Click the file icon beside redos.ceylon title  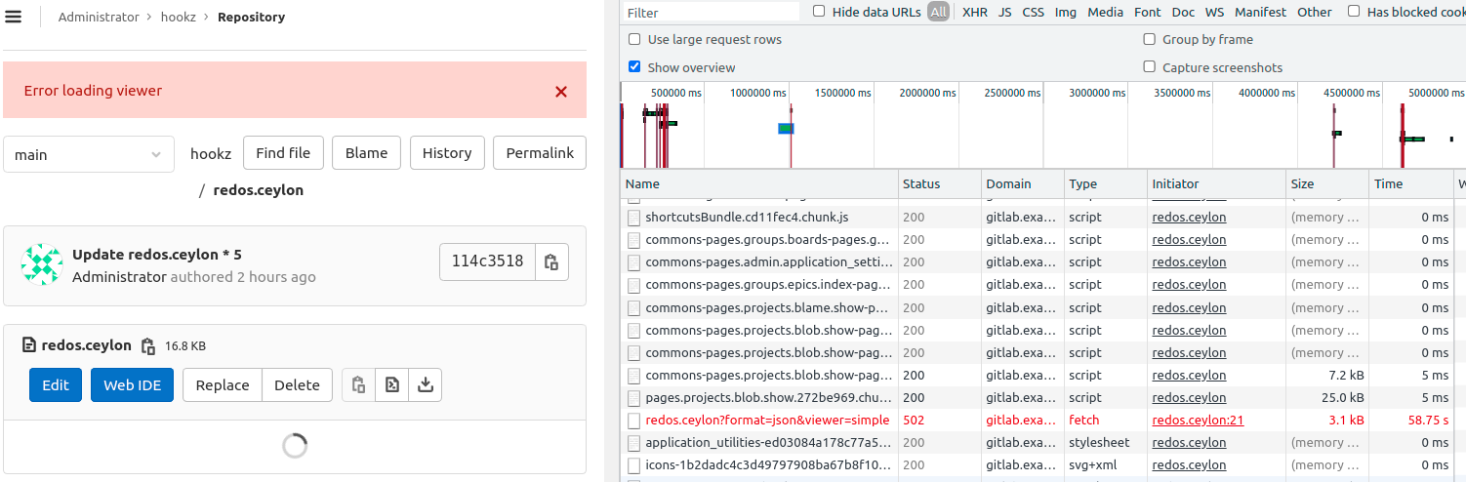coord(29,345)
